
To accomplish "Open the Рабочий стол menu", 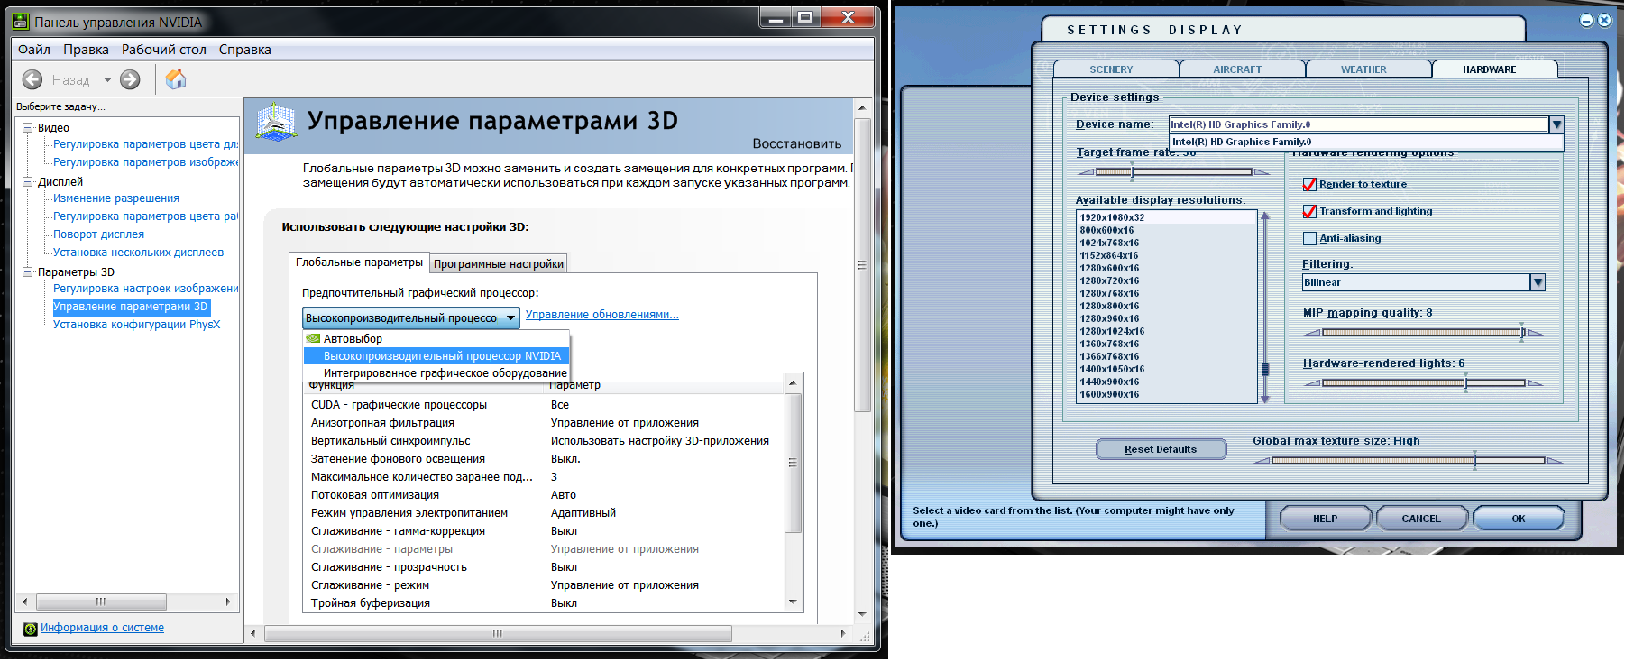I will point(164,50).
